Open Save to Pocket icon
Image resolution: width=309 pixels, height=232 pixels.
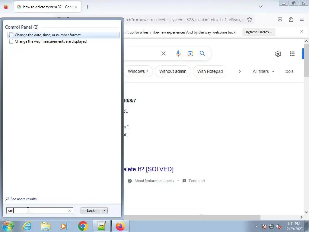[280, 19]
